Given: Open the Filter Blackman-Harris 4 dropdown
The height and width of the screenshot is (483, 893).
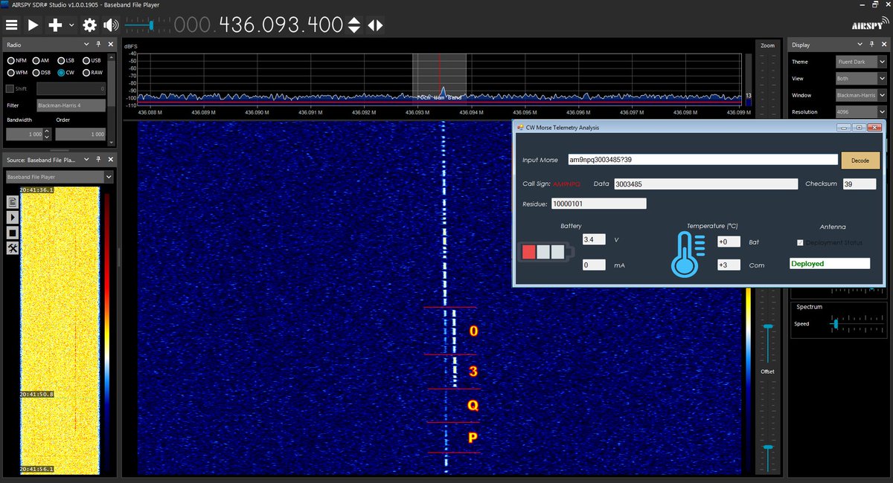Looking at the screenshot, I should (71, 106).
